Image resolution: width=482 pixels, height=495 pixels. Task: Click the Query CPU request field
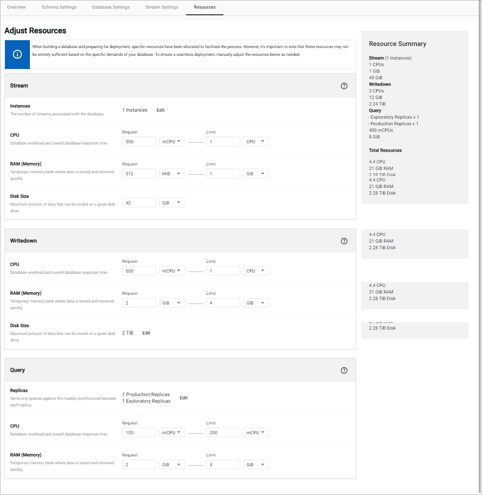139,433
